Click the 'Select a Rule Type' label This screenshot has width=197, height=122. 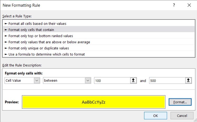tap(17, 16)
